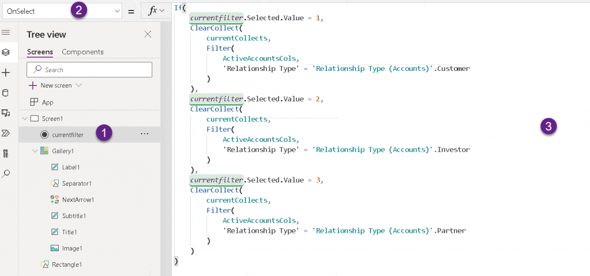This screenshot has width=590, height=276.
Task: Click the Rectangle1 shape icon
Action: point(44,264)
